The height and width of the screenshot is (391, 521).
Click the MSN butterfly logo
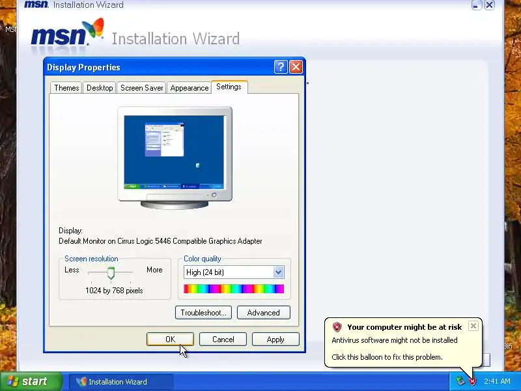click(93, 27)
